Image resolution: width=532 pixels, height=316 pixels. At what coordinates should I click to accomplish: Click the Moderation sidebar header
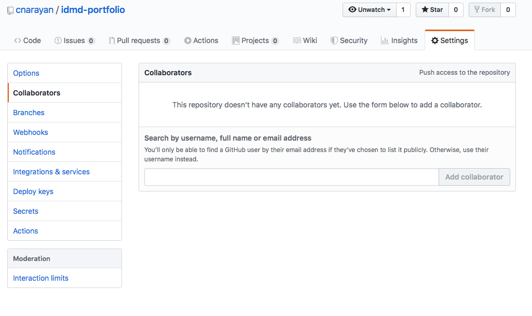click(64, 259)
